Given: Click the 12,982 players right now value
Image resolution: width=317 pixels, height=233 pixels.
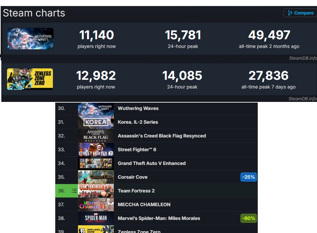Looking at the screenshot, I should [x=96, y=76].
